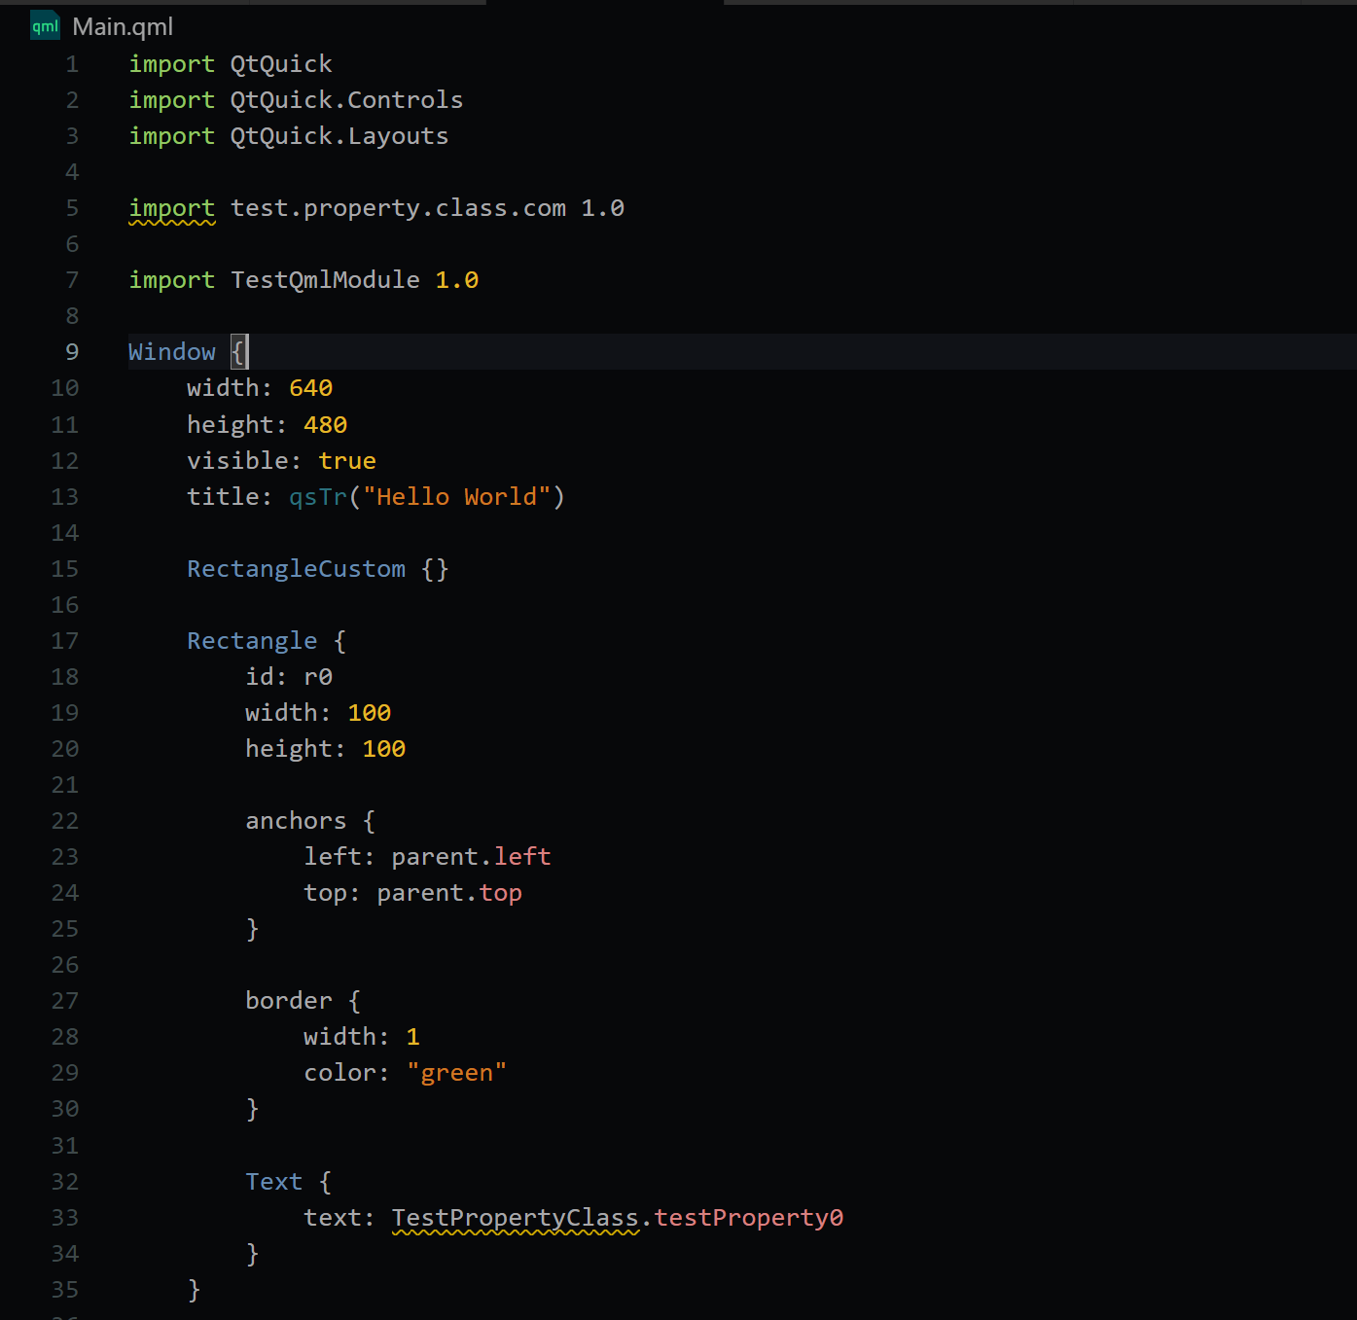Click 'true' value of visible property

(347, 461)
